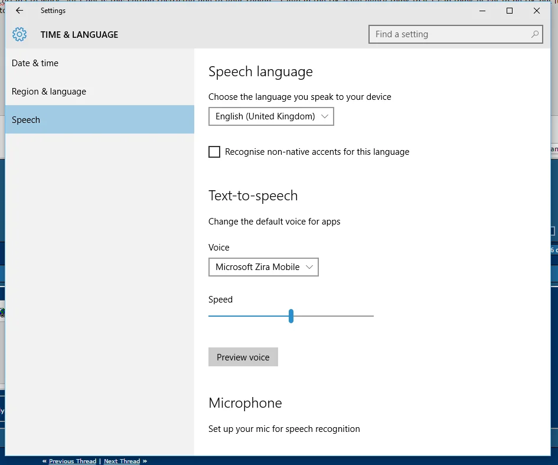
Task: Open the Settings home gear icon
Action: coord(19,34)
